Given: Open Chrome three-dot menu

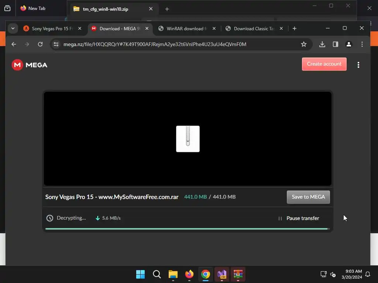Looking at the screenshot, I should pos(362,44).
